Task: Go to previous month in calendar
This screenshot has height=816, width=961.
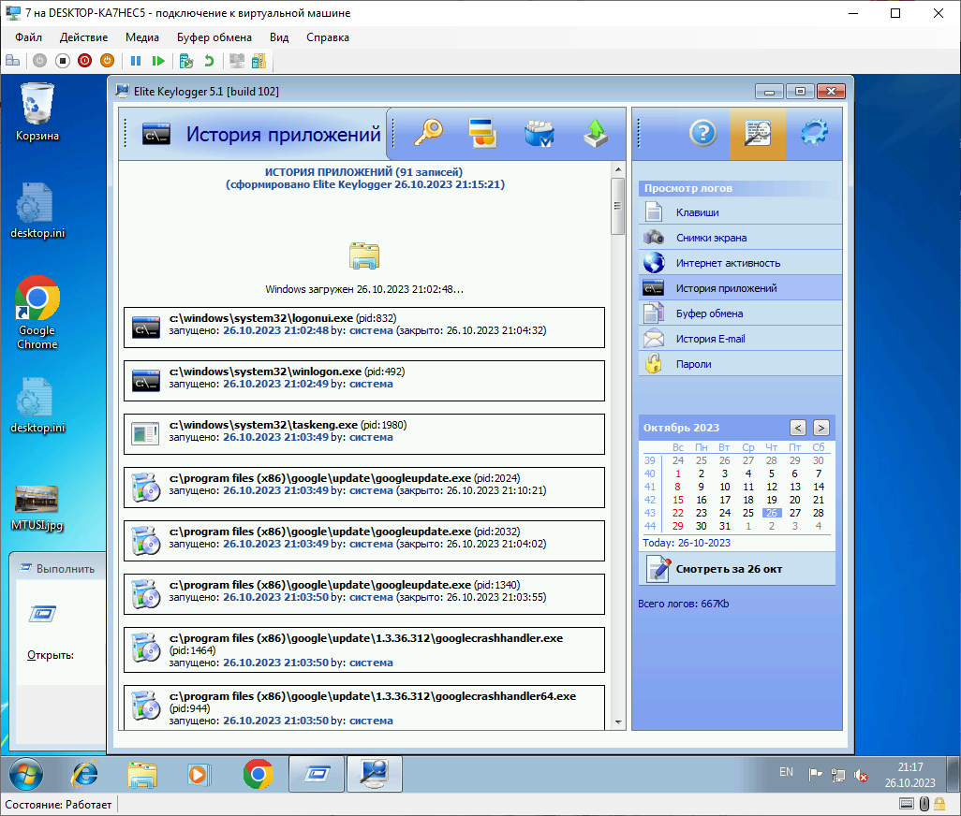Action: pyautogui.click(x=797, y=428)
